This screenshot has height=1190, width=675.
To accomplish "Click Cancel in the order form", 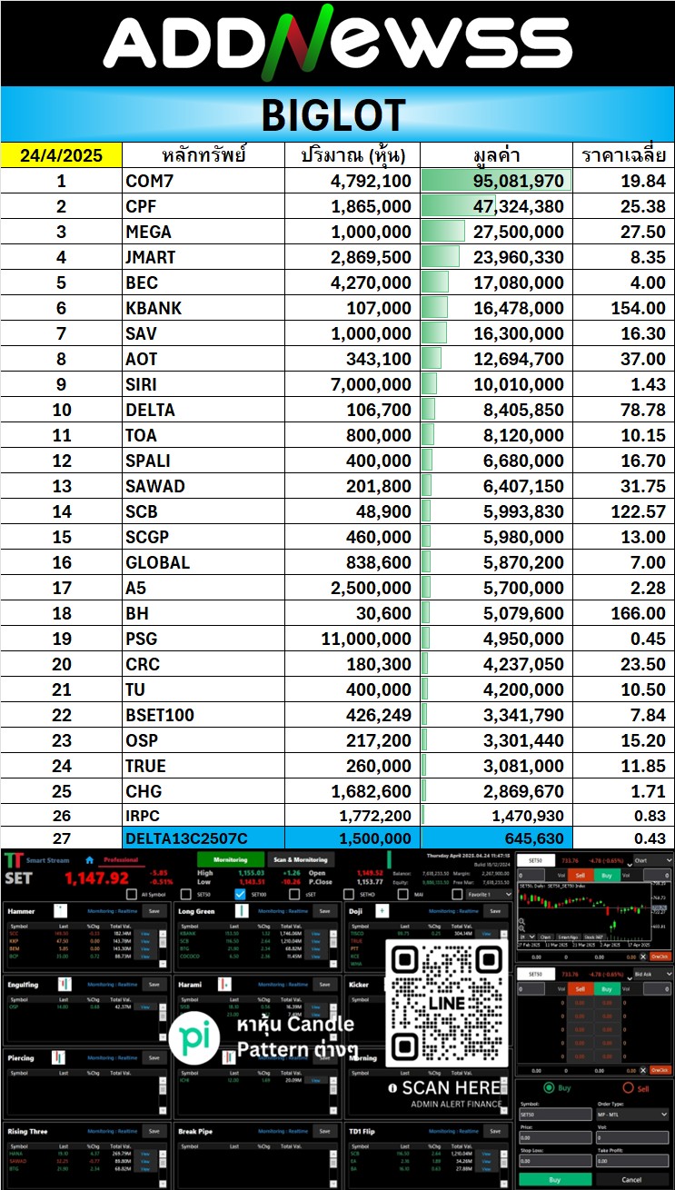I will (631, 1179).
